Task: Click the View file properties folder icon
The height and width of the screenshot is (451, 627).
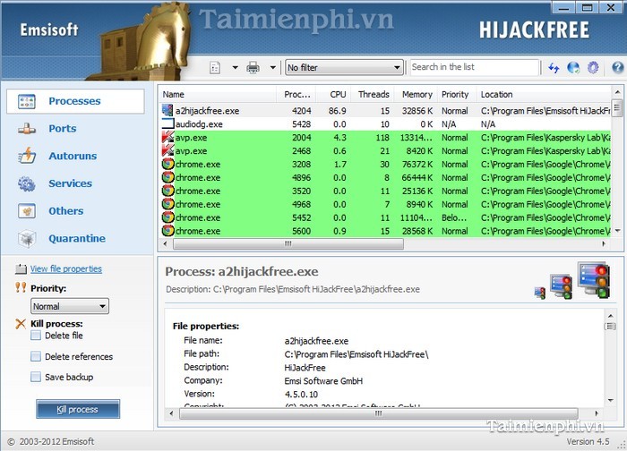Action: click(x=21, y=268)
